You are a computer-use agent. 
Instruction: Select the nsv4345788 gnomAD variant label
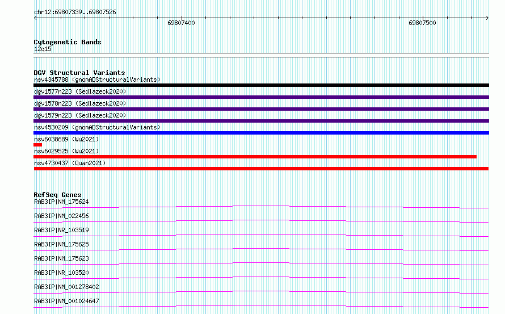pos(97,79)
